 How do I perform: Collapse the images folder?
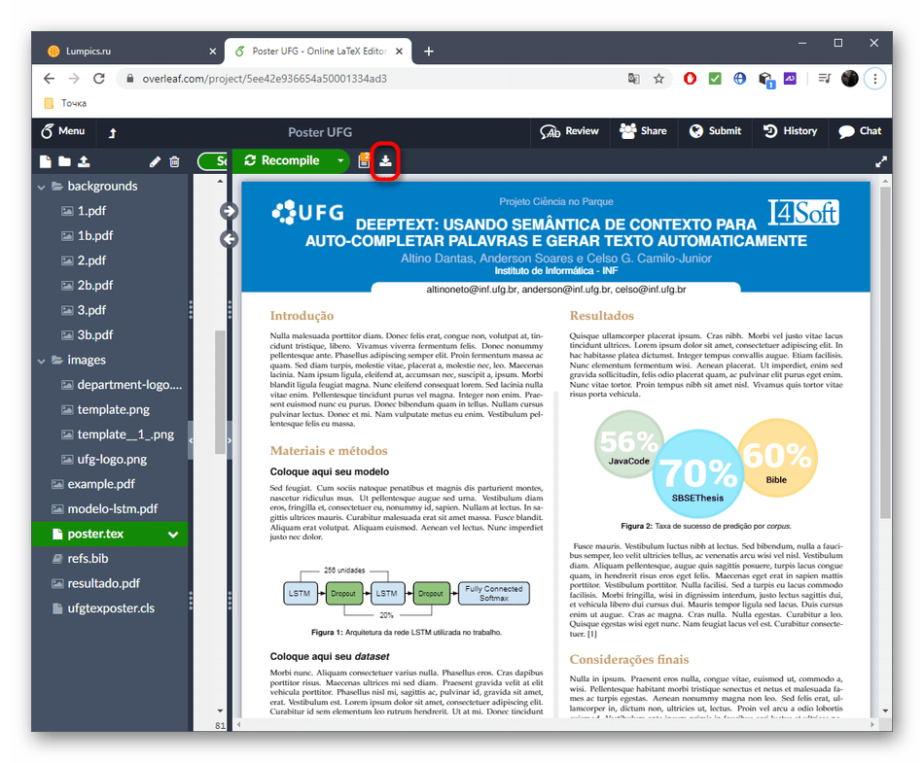pos(42,361)
